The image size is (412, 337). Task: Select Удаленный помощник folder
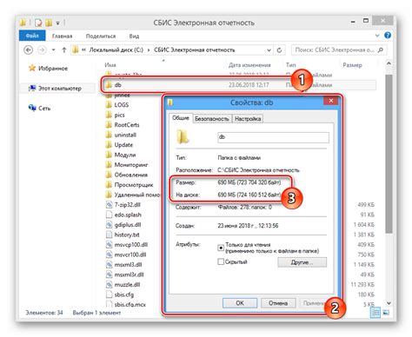coord(132,195)
